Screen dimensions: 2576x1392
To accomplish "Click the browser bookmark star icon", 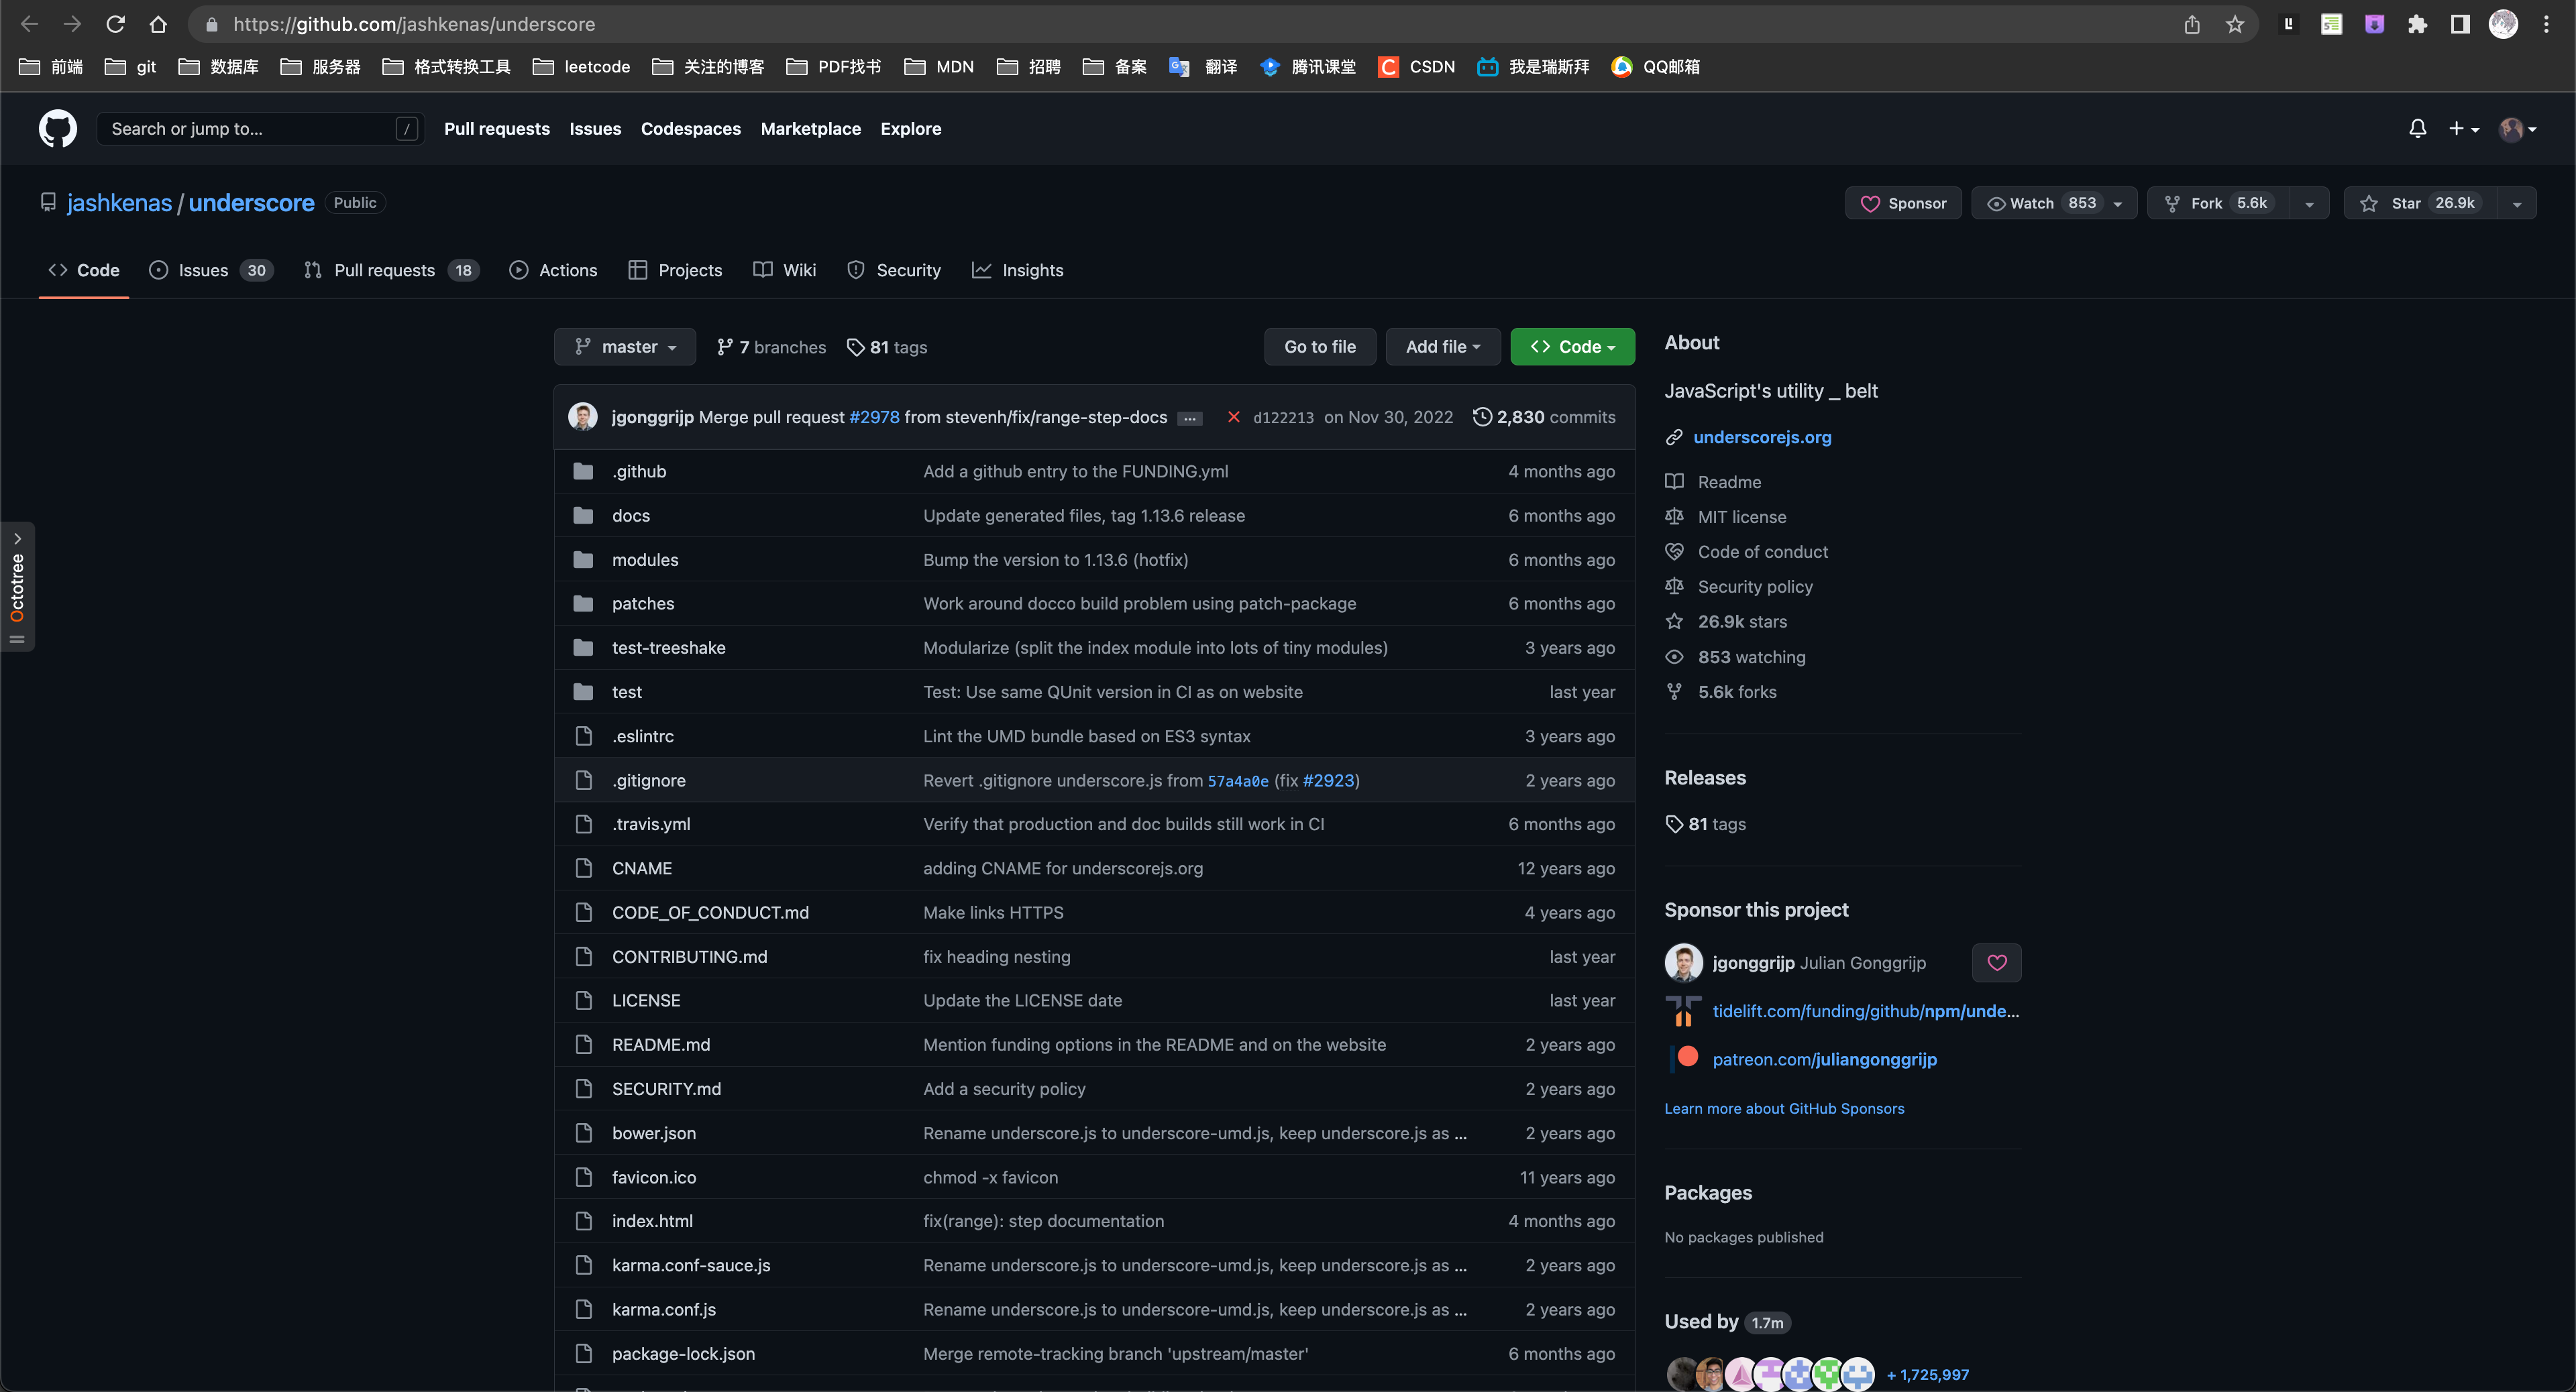I will point(2235,24).
